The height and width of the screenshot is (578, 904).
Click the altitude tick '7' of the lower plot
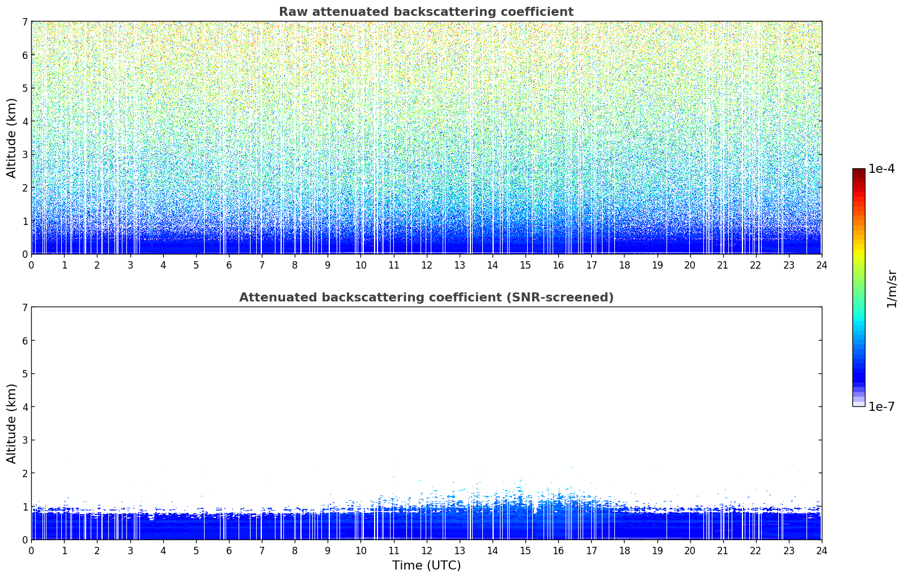point(25,307)
